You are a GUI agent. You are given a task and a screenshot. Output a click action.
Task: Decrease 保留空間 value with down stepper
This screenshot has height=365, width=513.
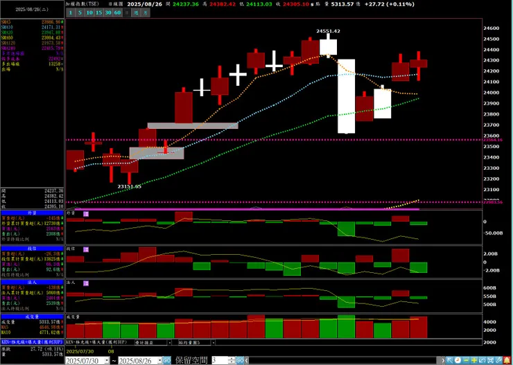pyautogui.click(x=232, y=362)
